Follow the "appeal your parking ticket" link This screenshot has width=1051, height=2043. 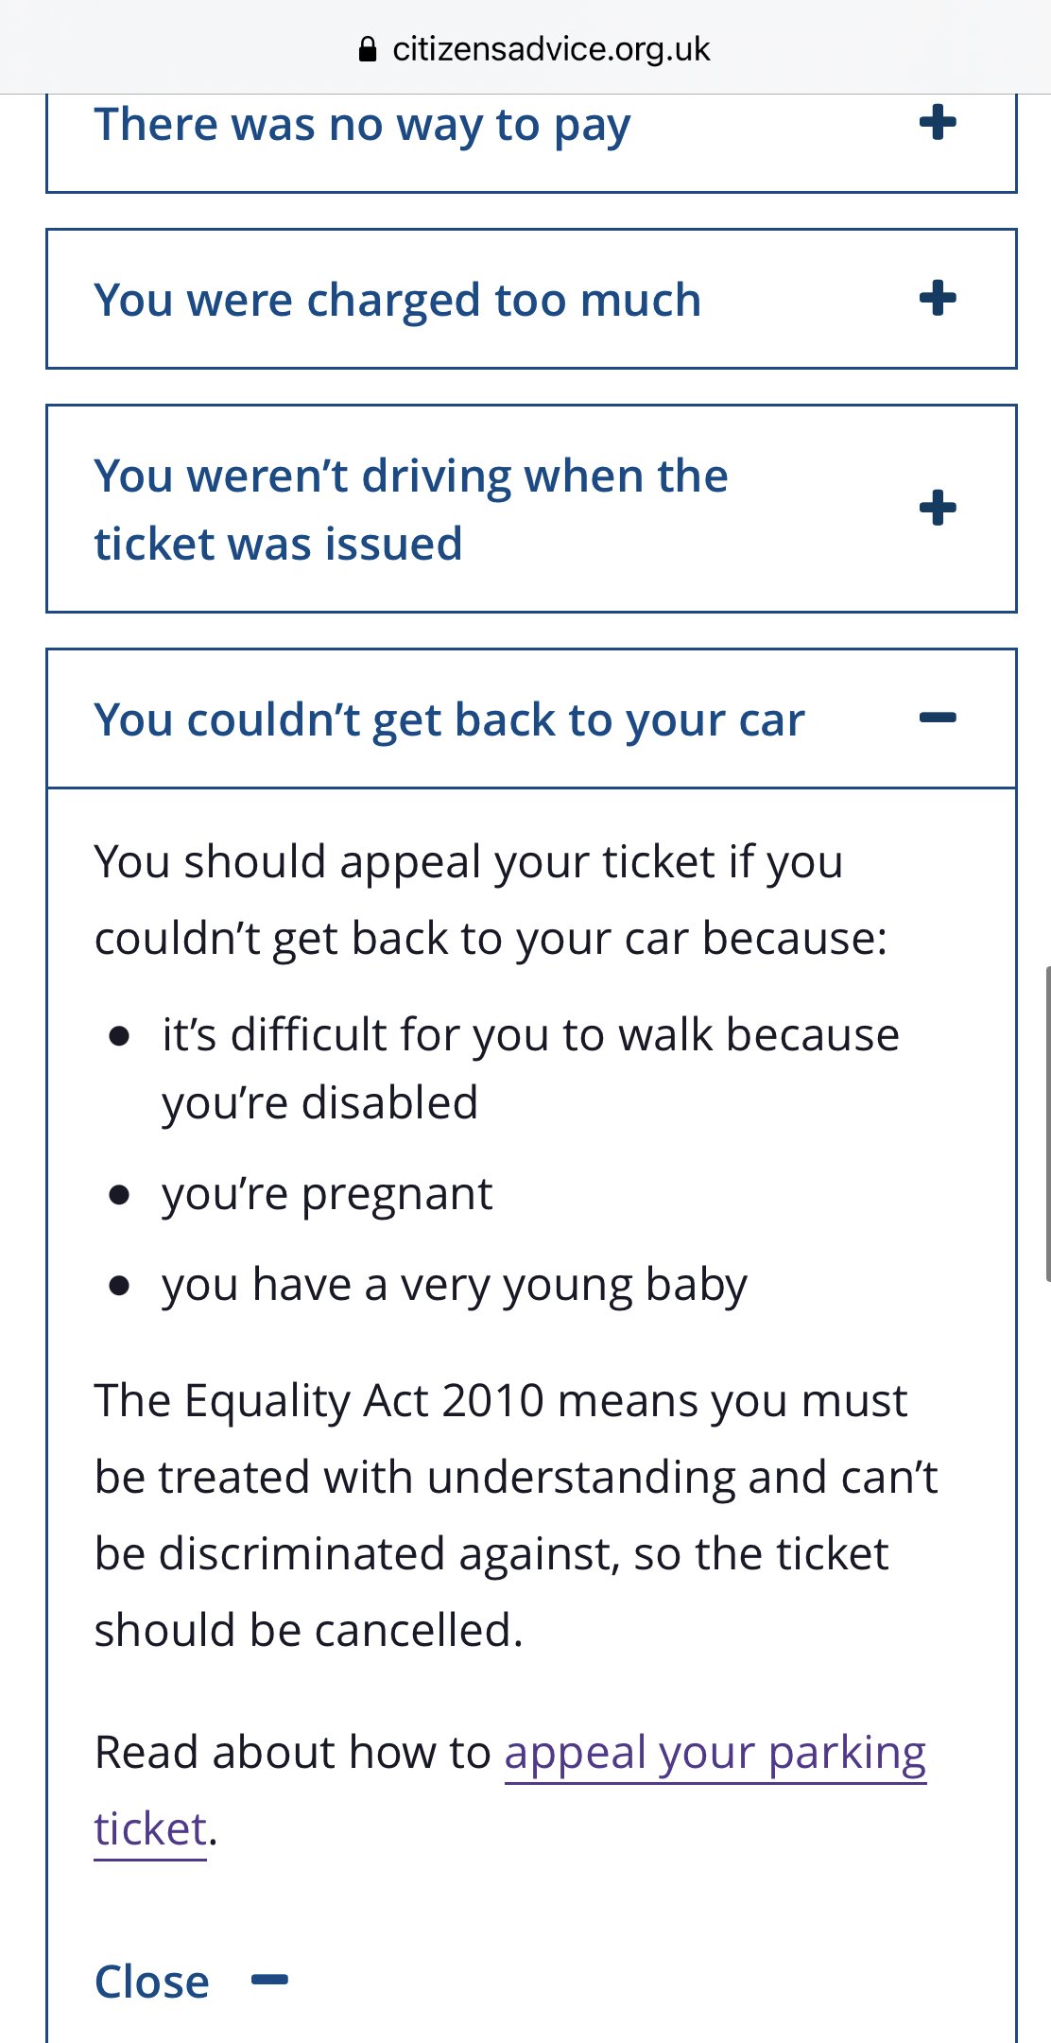tap(715, 1753)
